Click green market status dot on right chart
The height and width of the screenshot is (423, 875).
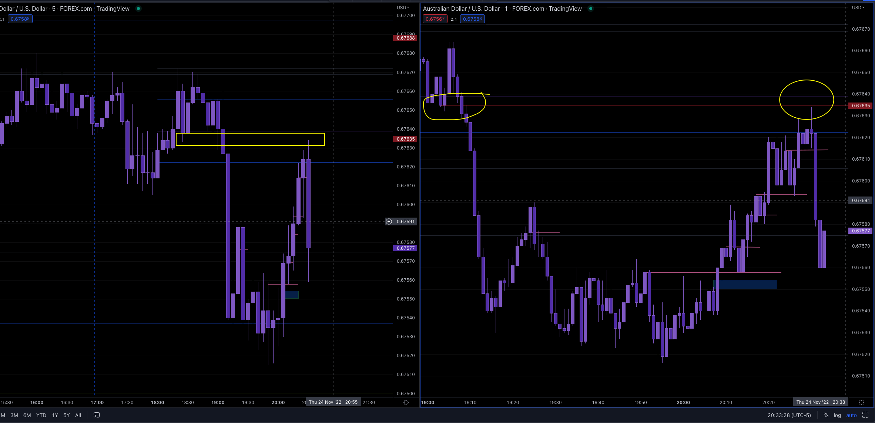[x=591, y=9]
